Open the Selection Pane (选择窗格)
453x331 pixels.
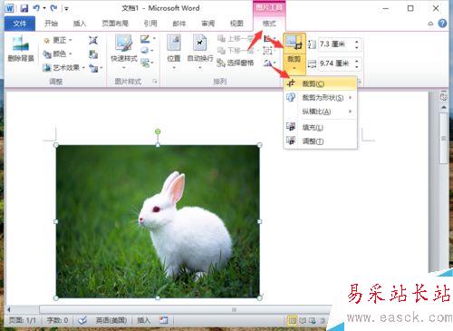[236, 63]
